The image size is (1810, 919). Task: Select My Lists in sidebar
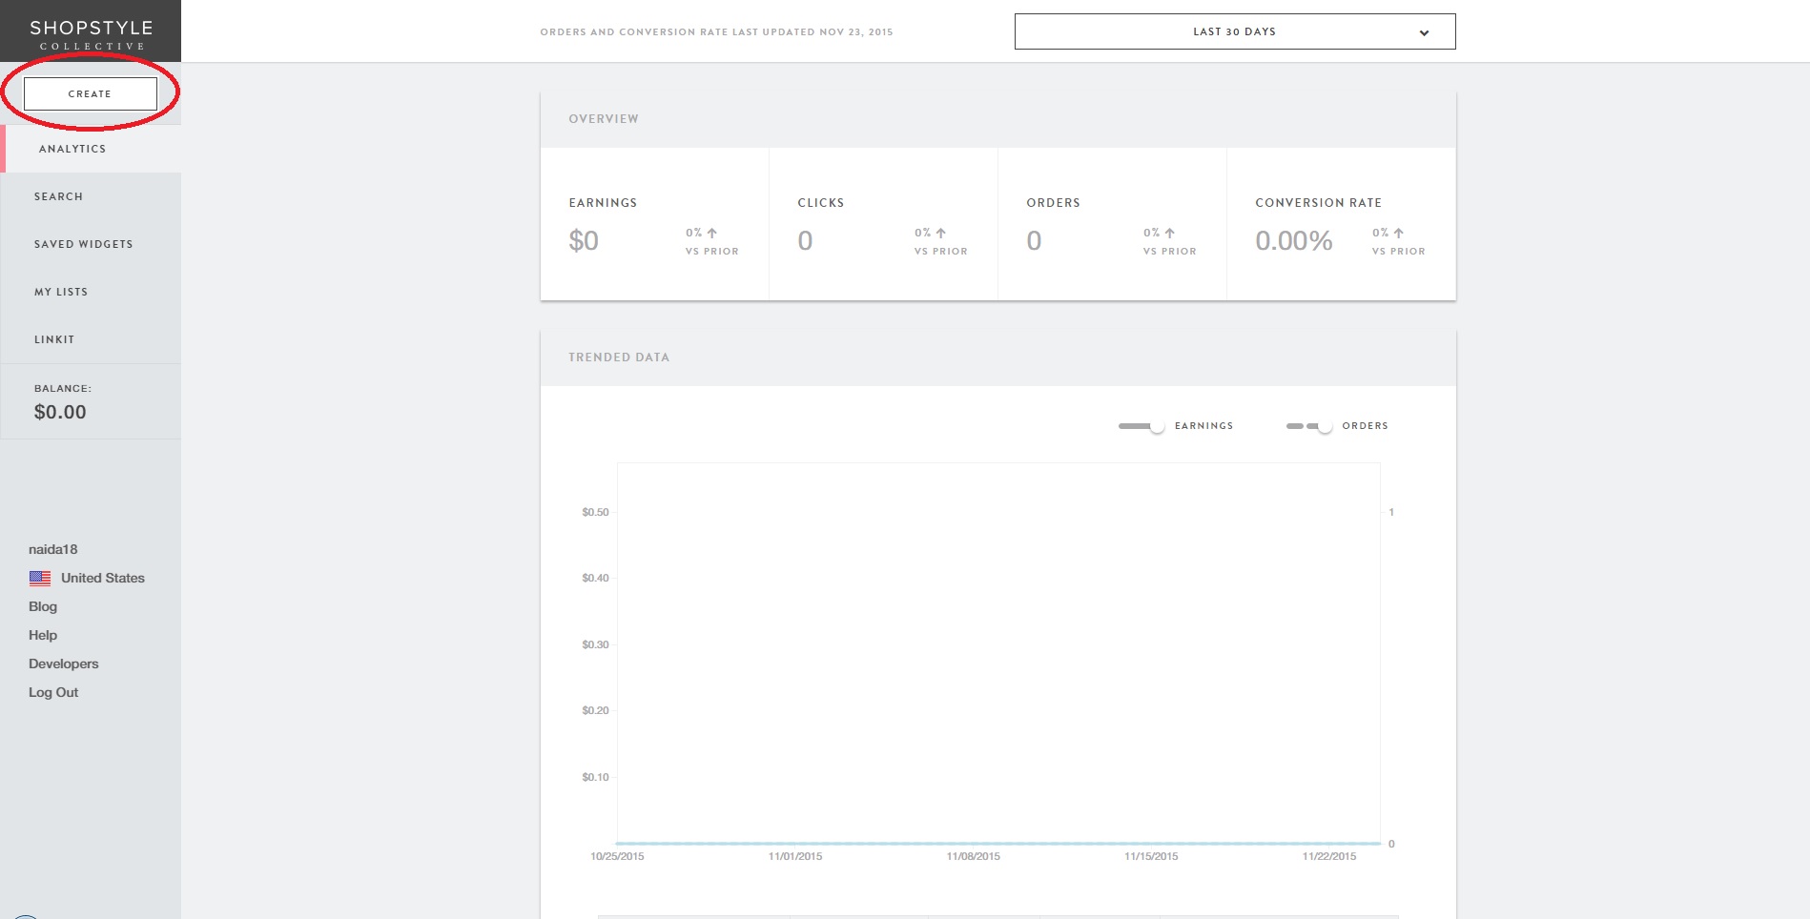point(61,292)
